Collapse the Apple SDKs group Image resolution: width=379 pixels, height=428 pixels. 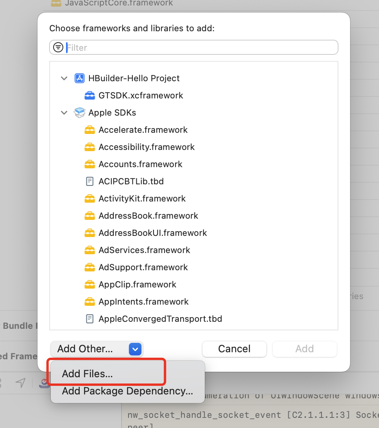point(64,112)
